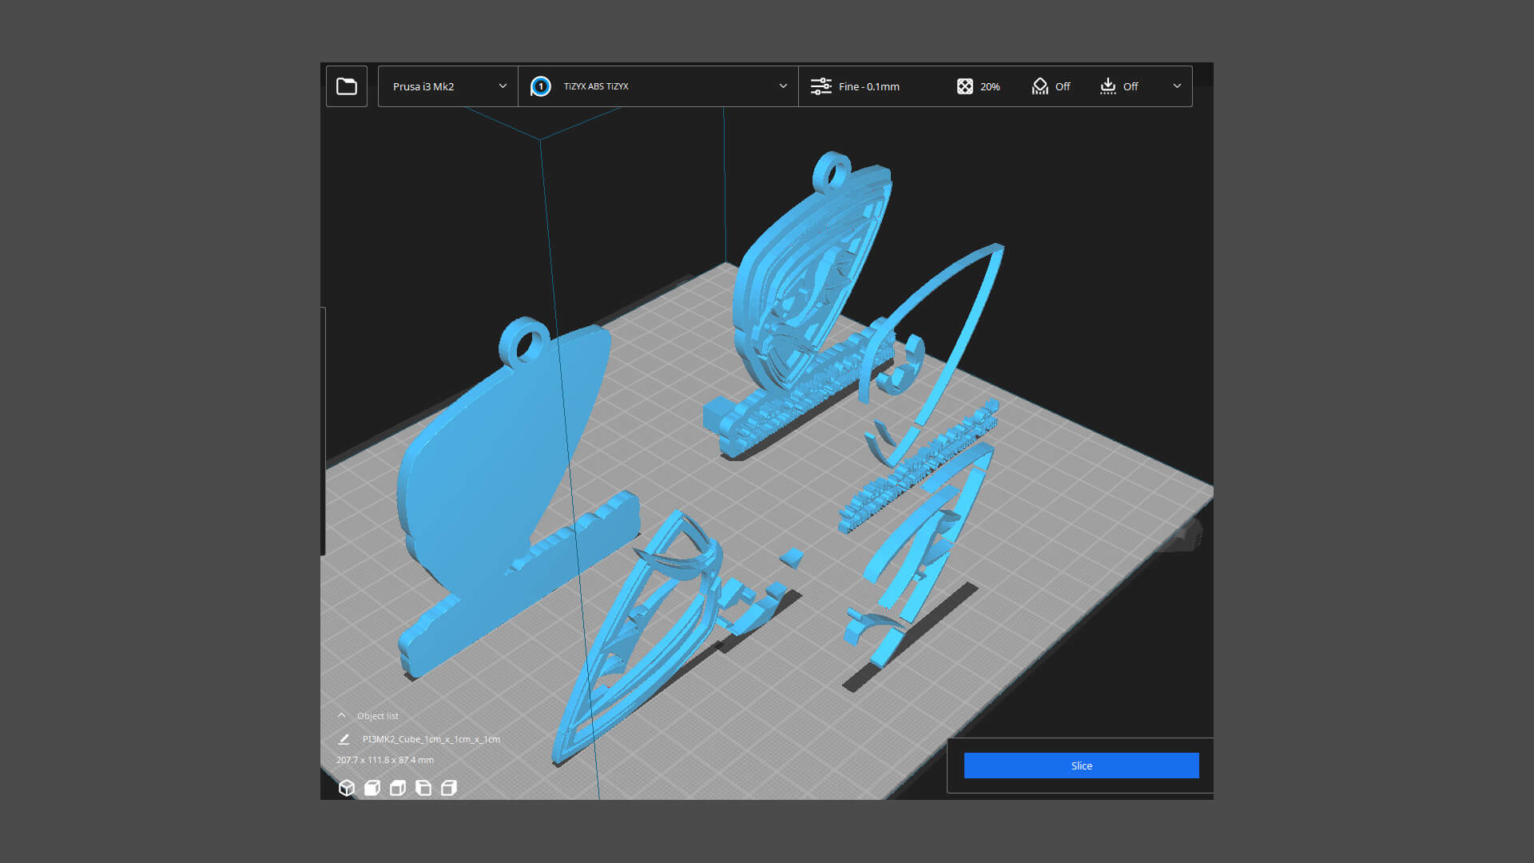Open file using the folder icon
This screenshot has width=1534, height=863.
pyautogui.click(x=347, y=86)
